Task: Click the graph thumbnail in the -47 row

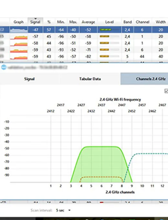Action: click(x=19, y=30)
